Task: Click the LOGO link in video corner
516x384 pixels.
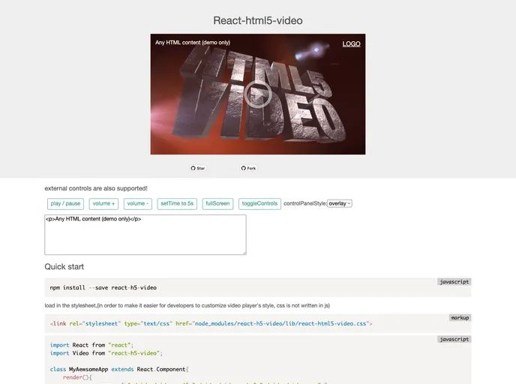Action: pos(351,43)
